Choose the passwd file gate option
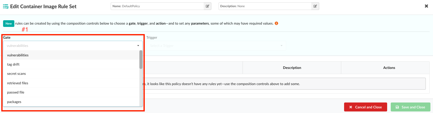The height and width of the screenshot is (113, 433). [x=16, y=92]
